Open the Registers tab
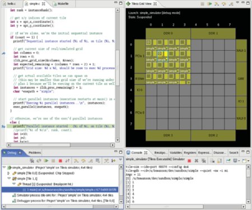This screenshot has height=210, width=252. (x=190, y=152)
